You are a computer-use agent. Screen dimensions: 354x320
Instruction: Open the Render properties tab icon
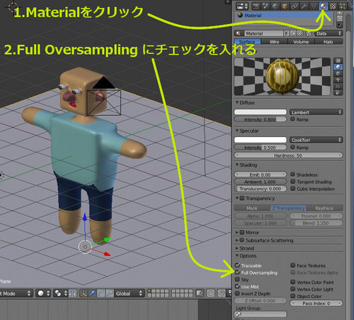pos(256,6)
